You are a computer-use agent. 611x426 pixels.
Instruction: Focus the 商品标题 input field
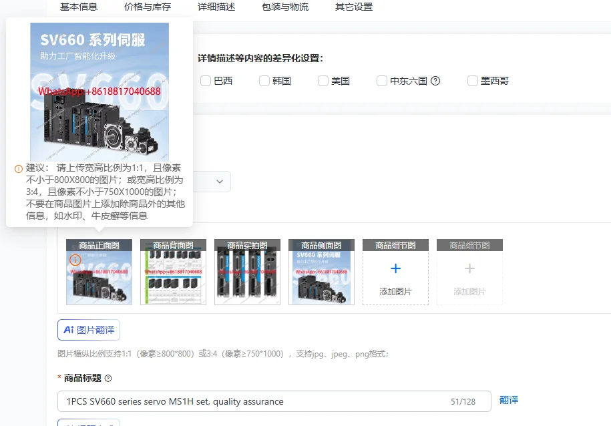(x=274, y=401)
